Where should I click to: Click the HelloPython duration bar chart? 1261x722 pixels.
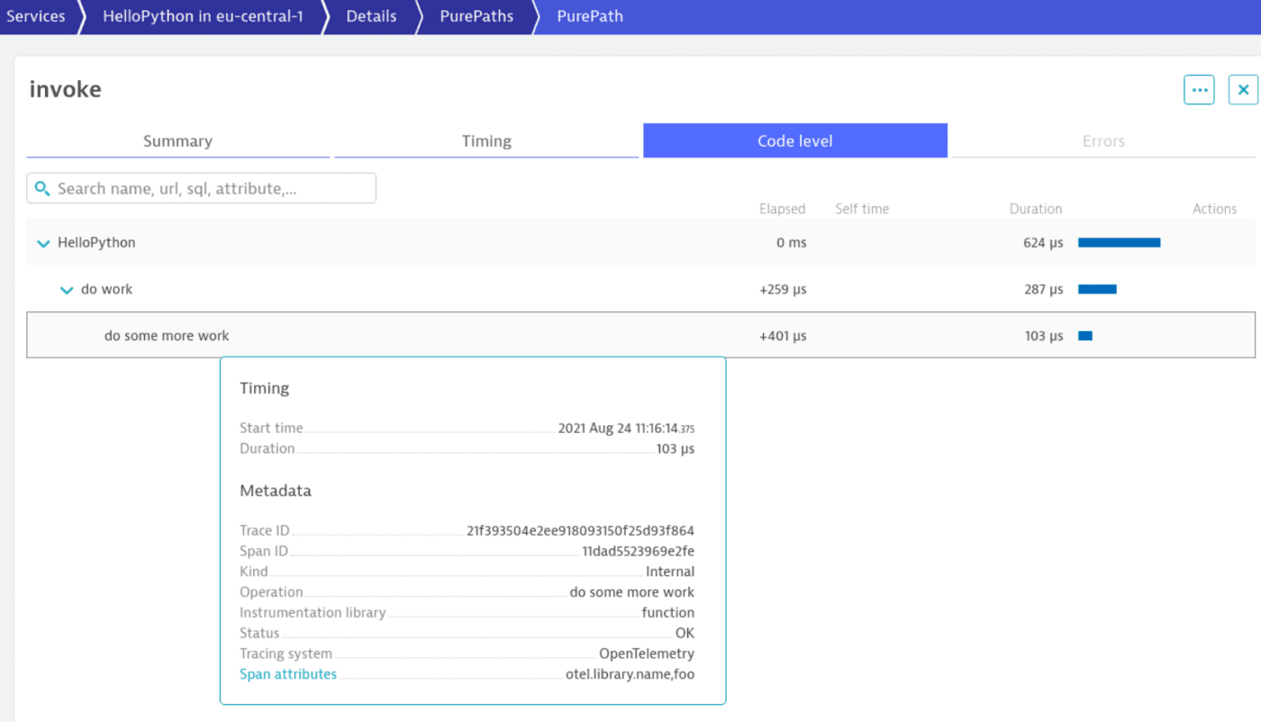(1119, 242)
